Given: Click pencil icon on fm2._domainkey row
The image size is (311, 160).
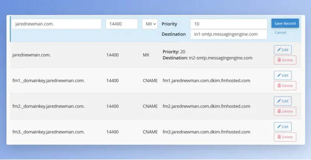Looking at the screenshot, I should point(279,101).
